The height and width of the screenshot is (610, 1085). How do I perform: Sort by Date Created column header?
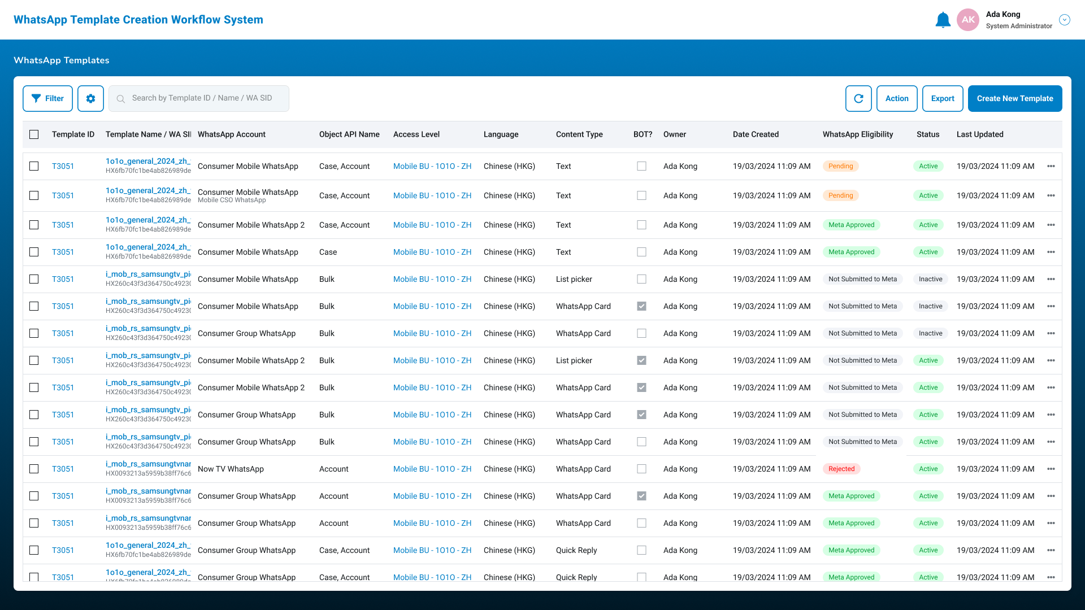pos(755,134)
